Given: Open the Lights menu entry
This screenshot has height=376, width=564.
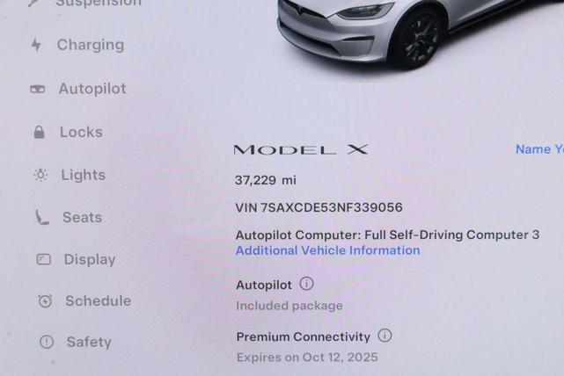Looking at the screenshot, I should [x=83, y=175].
